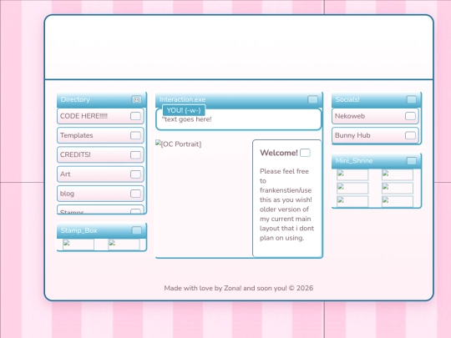Go to the CREDITS! page link

tap(100, 155)
